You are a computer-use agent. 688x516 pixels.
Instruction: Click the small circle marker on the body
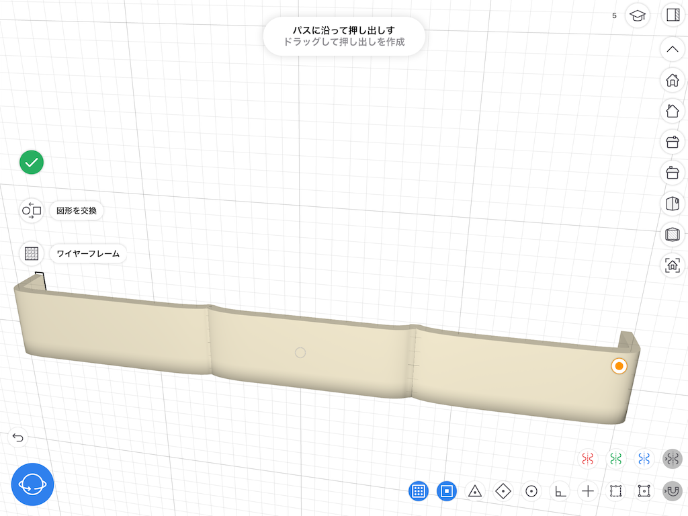[300, 353]
